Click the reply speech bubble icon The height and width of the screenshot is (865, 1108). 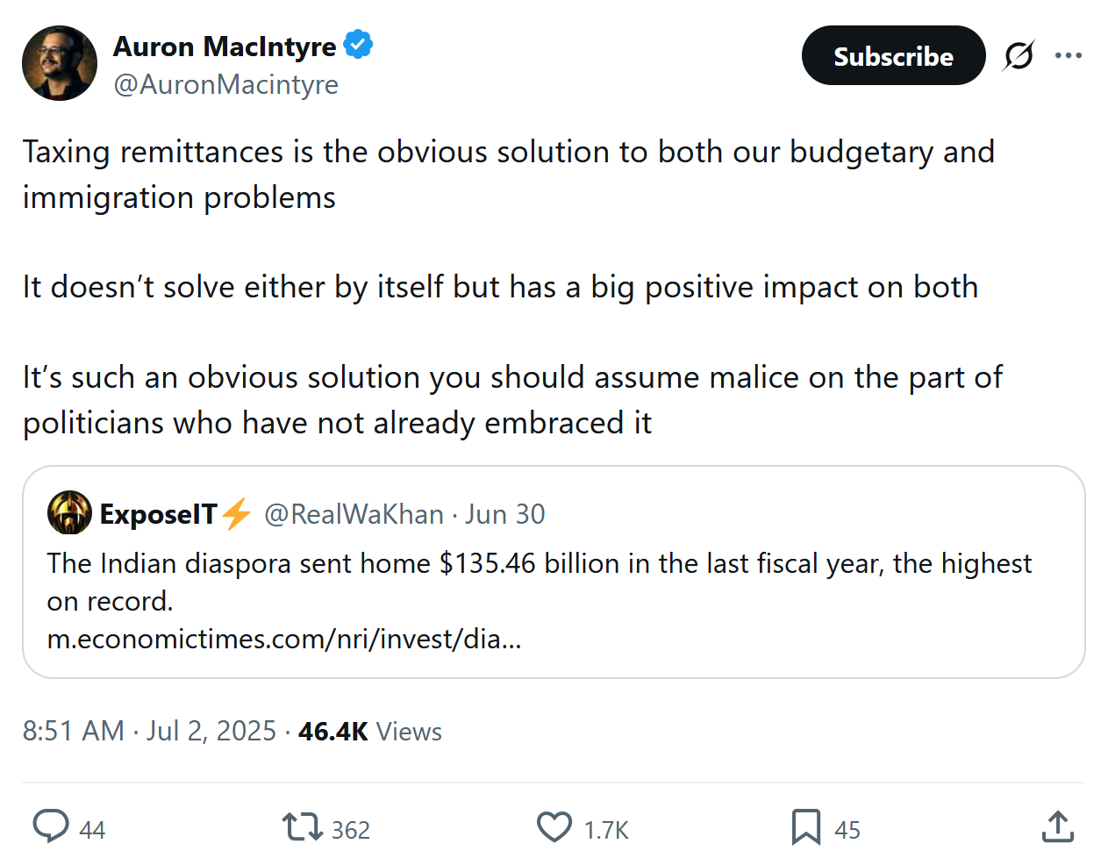(x=51, y=826)
